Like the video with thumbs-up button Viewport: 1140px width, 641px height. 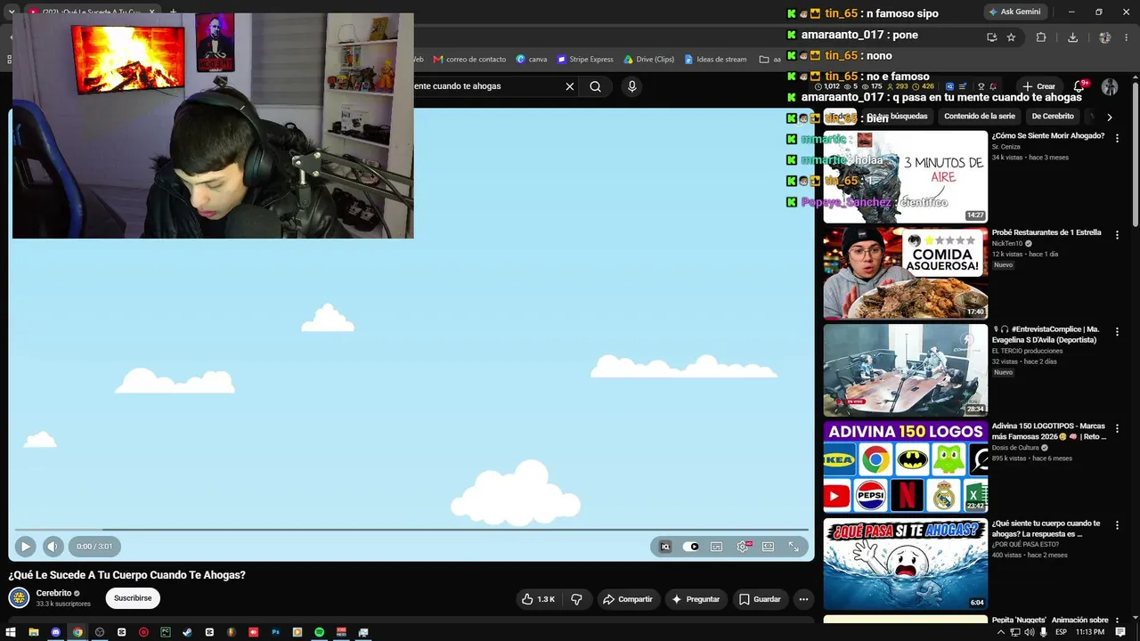pyautogui.click(x=538, y=599)
